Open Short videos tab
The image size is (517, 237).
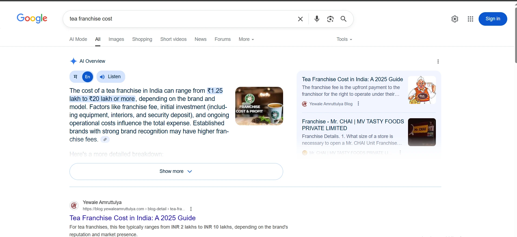click(173, 39)
